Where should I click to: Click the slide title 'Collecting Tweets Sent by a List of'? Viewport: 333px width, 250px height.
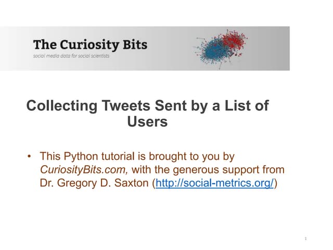coord(147,106)
